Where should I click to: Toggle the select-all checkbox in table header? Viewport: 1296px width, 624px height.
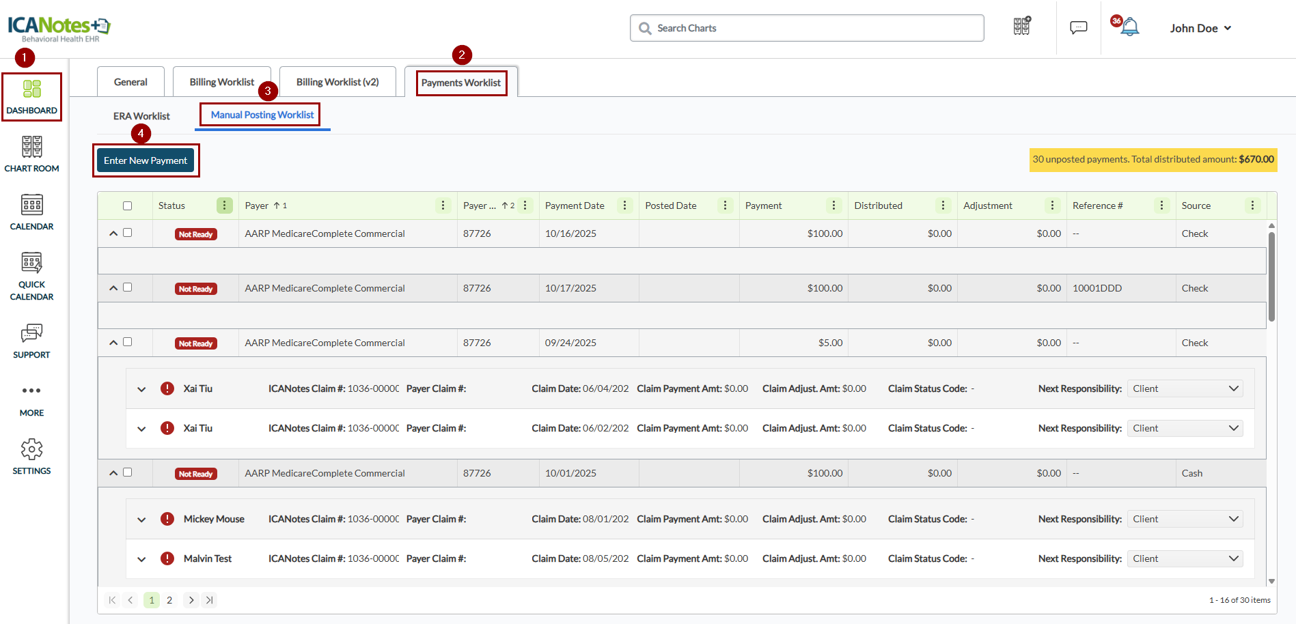[127, 205]
